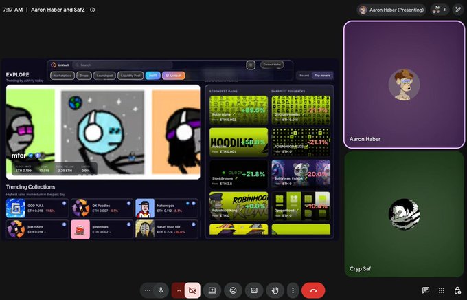467x300 pixels.
Task: Click Cryp Saf's black-and-white avatar
Action: 404,214
